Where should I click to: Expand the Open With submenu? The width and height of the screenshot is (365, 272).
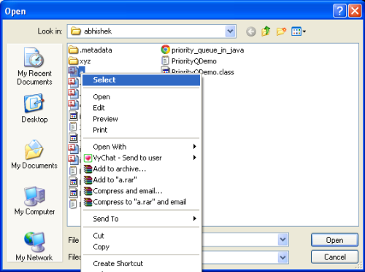pos(141,147)
